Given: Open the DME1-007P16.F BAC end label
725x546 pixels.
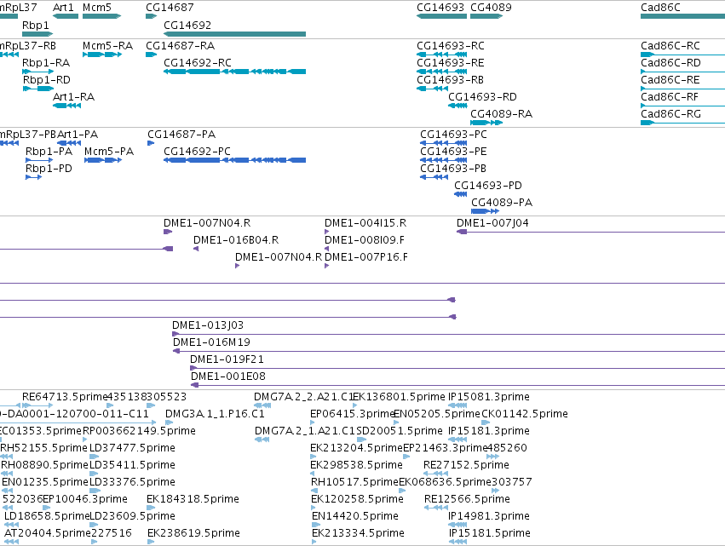Looking at the screenshot, I should 366,257.
